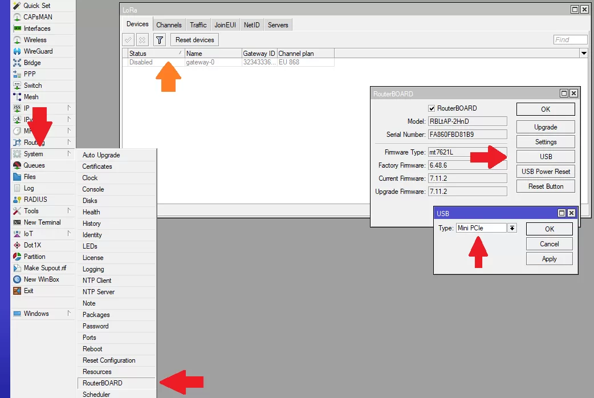Screen dimensions: 594x398
Task: Open RADIUS from sidebar
Action: 43,200
